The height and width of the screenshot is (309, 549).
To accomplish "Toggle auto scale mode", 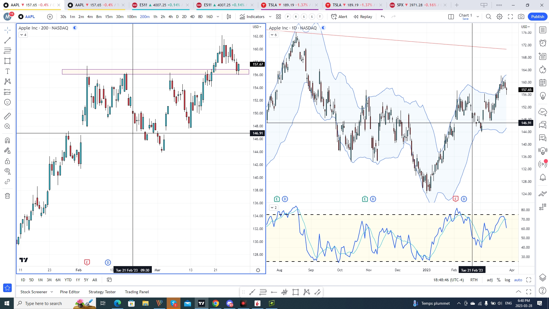I will (518, 280).
